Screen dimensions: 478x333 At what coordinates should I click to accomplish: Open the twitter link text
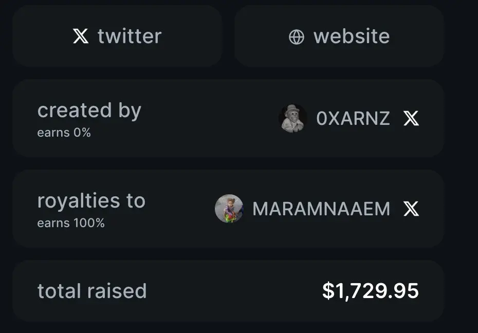tap(130, 36)
